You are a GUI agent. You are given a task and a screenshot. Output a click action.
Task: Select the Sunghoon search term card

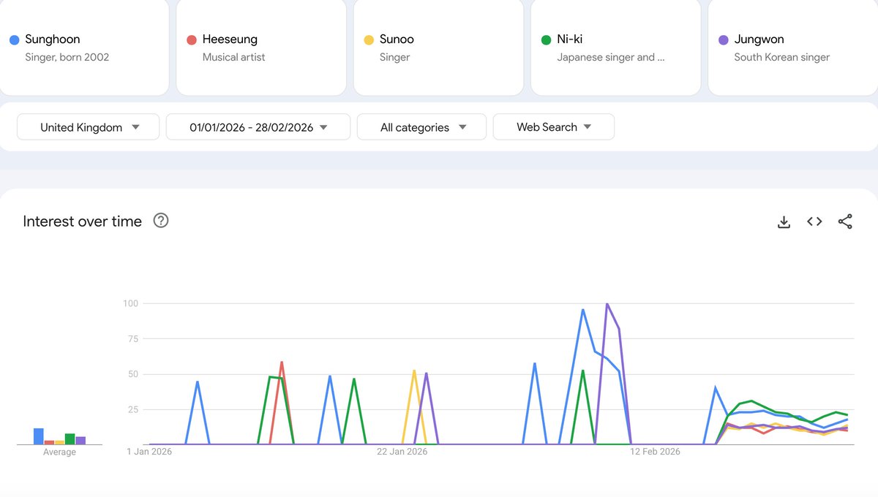[83, 48]
